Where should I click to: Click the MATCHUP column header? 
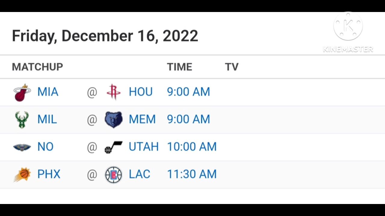pos(38,67)
